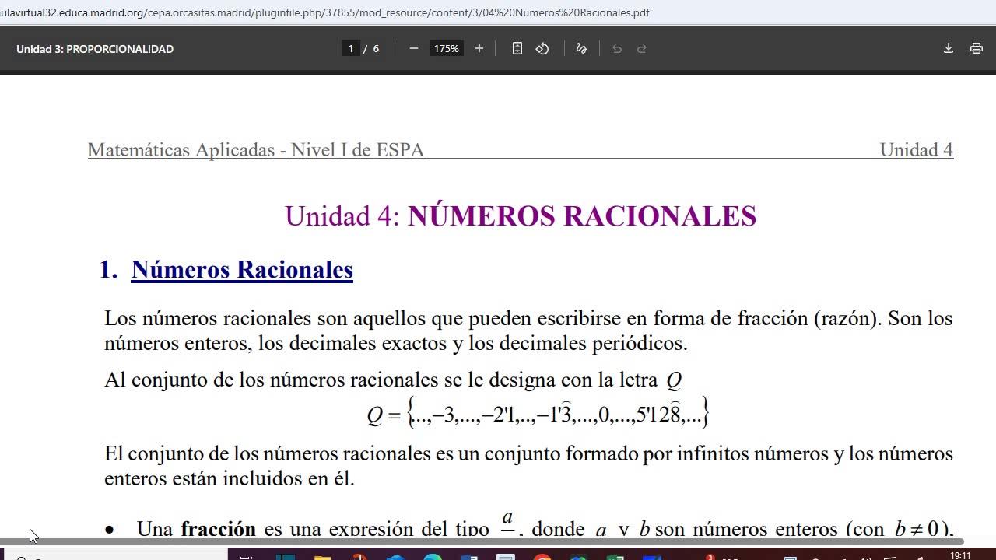The image size is (996, 560).
Task: Open File Explorer folder from the taskbar
Action: point(321,557)
